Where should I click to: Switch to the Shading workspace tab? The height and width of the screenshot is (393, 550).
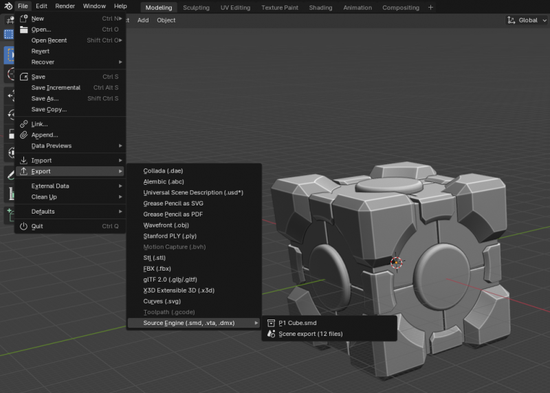click(320, 8)
